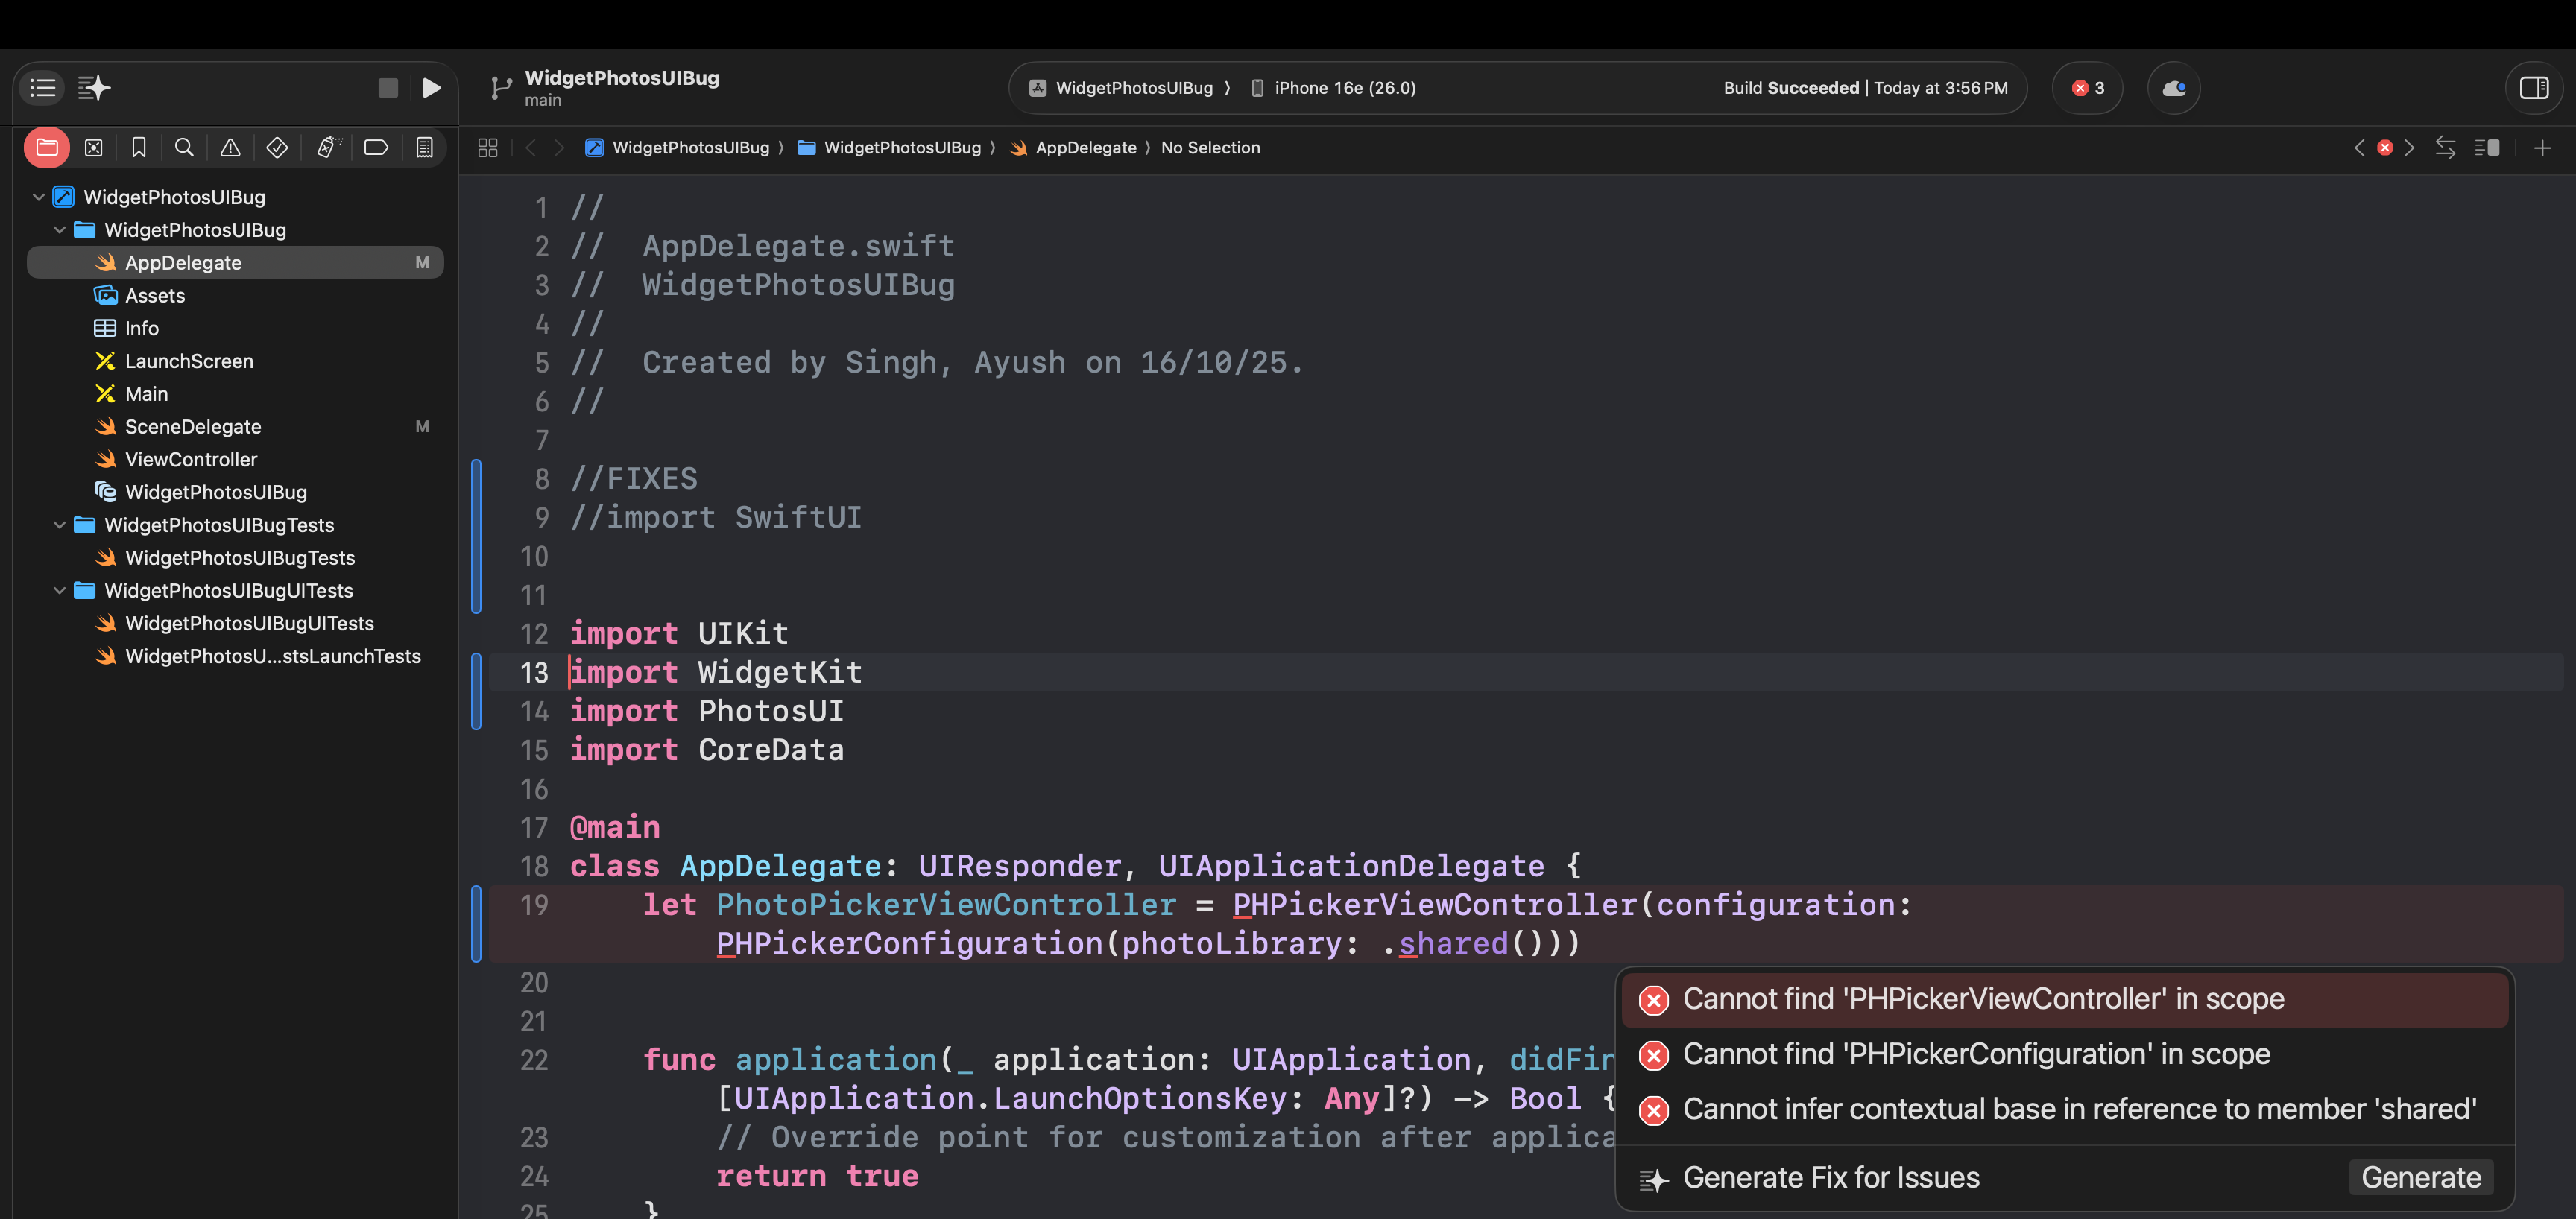Collapse the root WidgetPhotosUIBug project
This screenshot has width=2576, height=1219.
click(39, 197)
